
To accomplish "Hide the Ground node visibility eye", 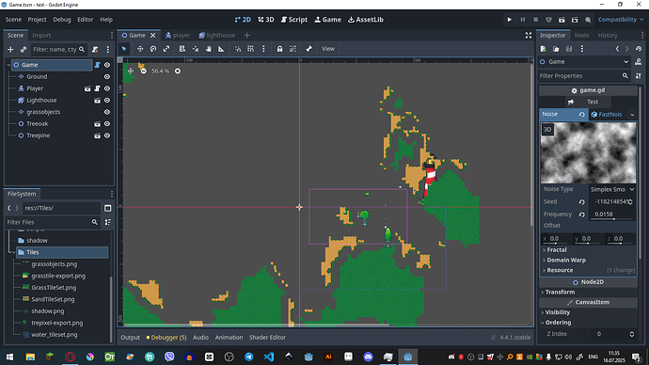I will [107, 76].
